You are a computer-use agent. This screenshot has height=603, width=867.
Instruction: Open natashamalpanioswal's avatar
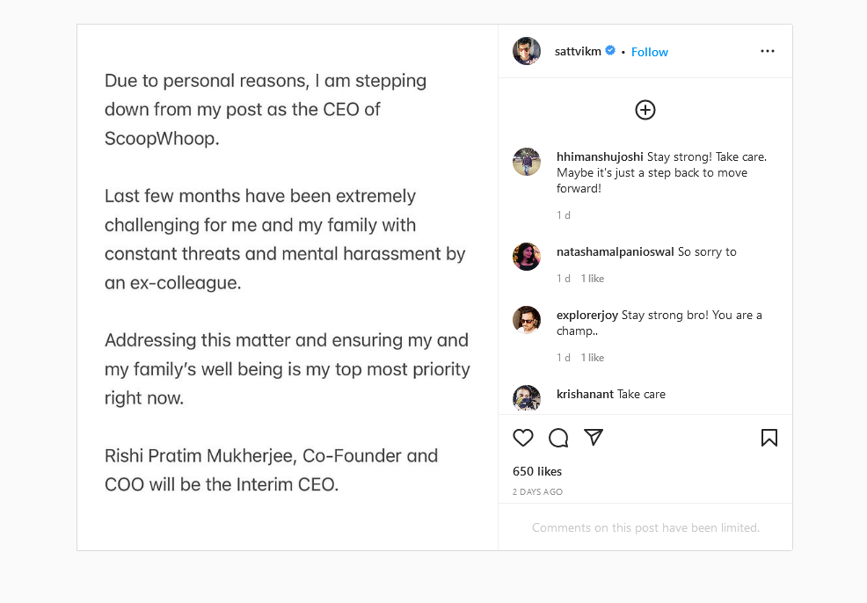527,257
